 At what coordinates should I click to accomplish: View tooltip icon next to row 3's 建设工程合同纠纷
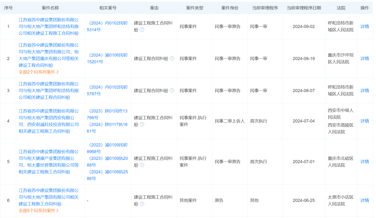coord(172,91)
